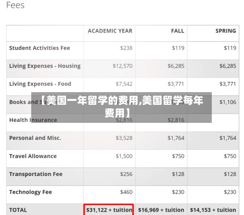Select Spring $230 Technology Fee value

[x=230, y=192]
